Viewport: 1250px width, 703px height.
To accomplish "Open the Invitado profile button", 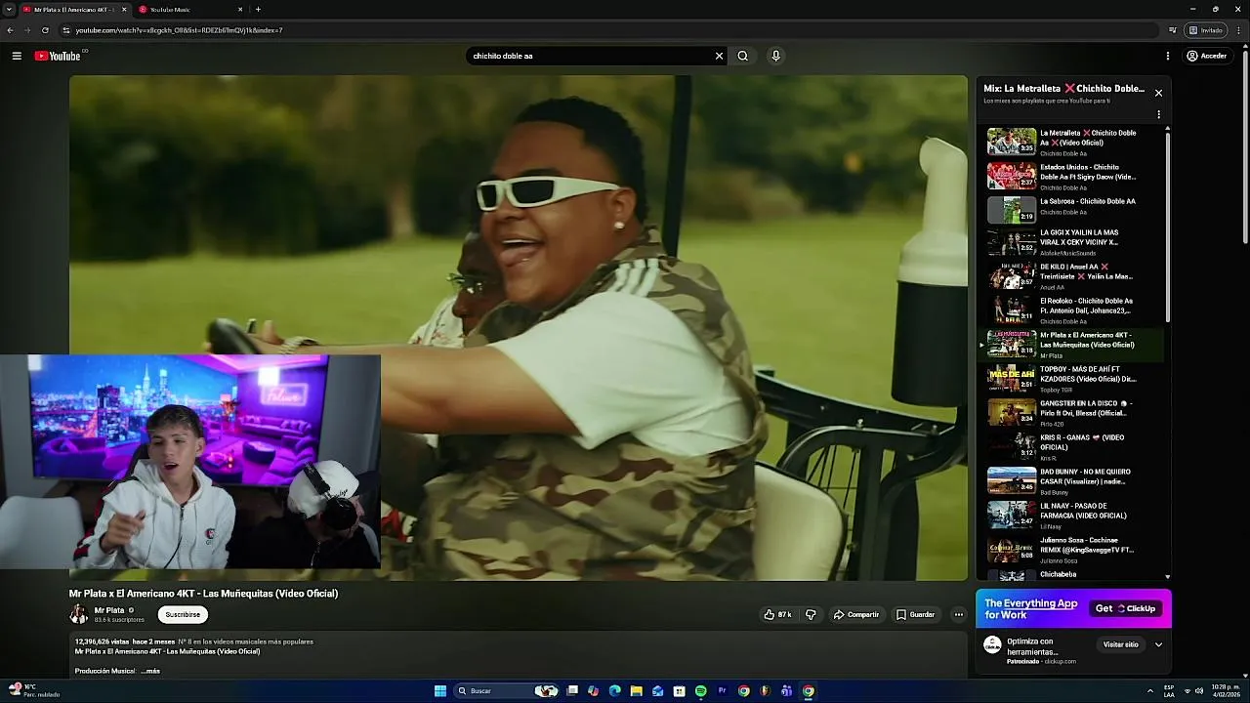I will [x=1206, y=30].
